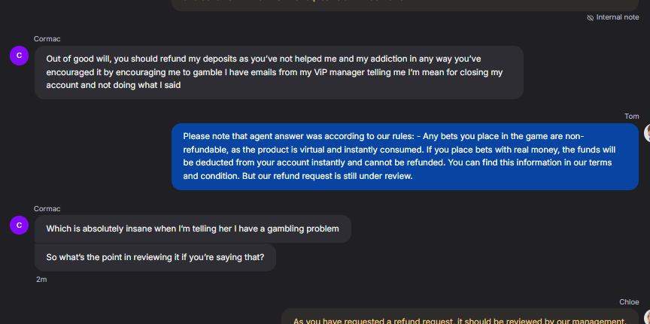The image size is (650, 324).
Task: Click Cormac's purple avatar beside the refund message
Action: tap(19, 55)
